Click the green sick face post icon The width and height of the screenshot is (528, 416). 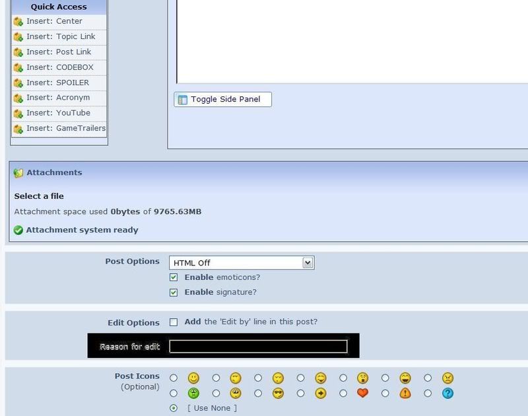193,394
